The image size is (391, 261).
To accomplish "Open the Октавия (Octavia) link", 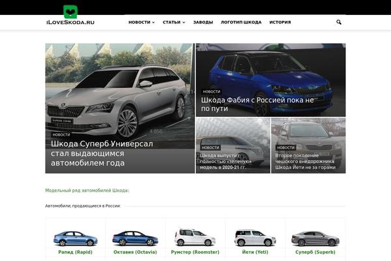I will pyautogui.click(x=135, y=252).
